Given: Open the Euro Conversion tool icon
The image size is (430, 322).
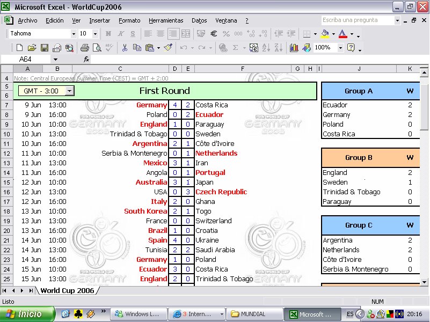Looking at the screenshot, I should point(254,48).
